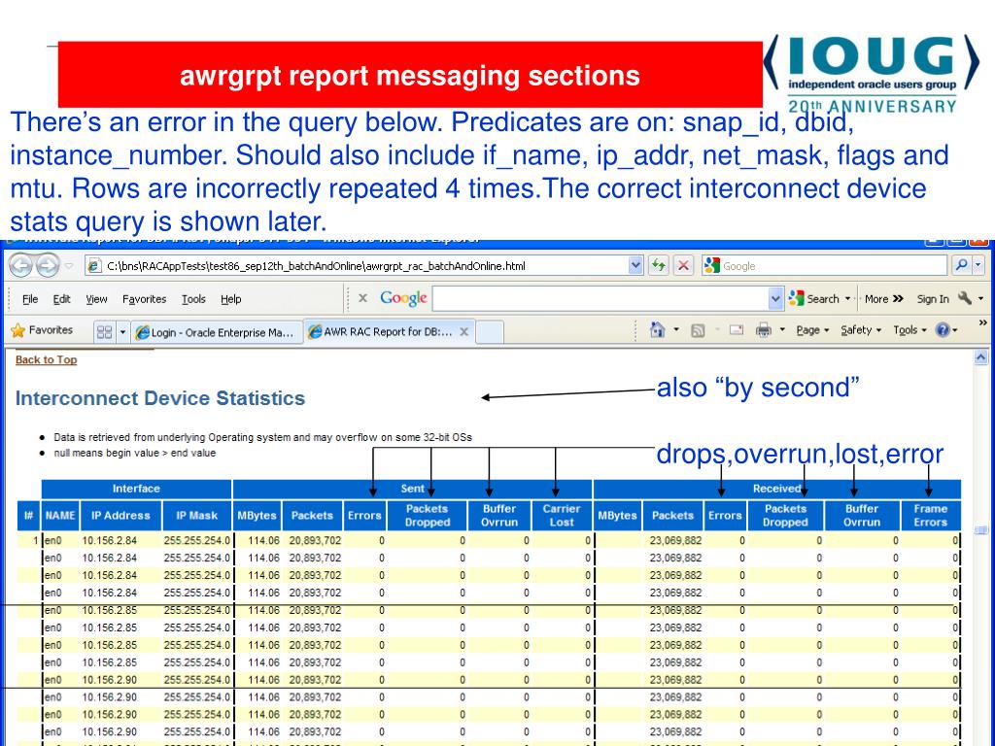Click Sign In on the Google toolbar
Viewport: 995px width, 746px height.
pos(933,298)
